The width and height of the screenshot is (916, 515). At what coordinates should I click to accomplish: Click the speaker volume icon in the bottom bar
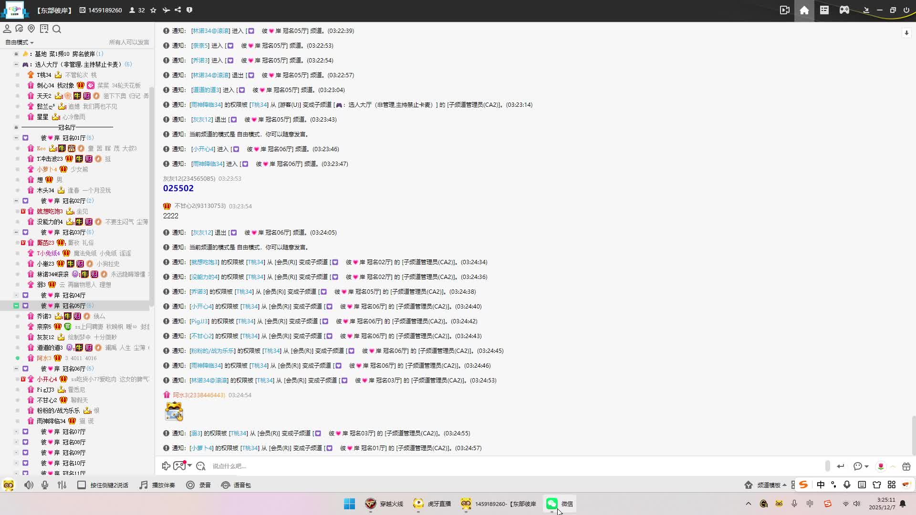point(29,485)
